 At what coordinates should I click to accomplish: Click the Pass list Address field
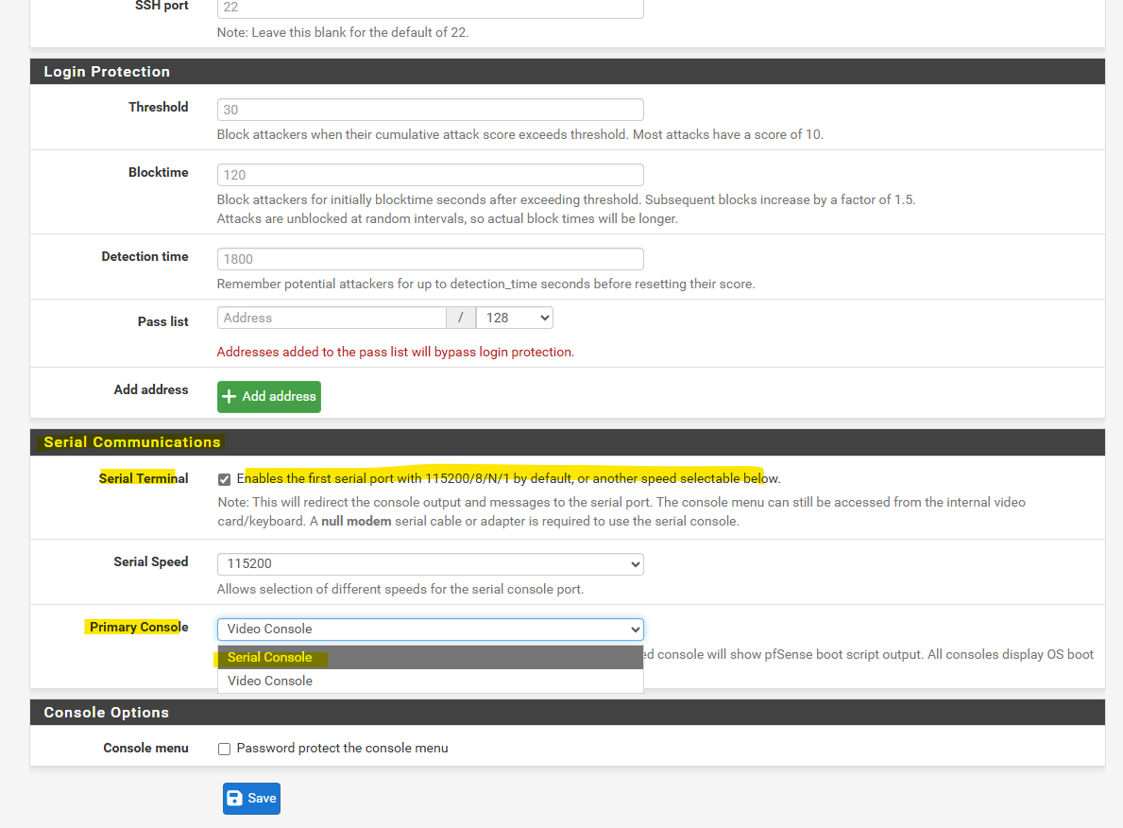point(332,318)
